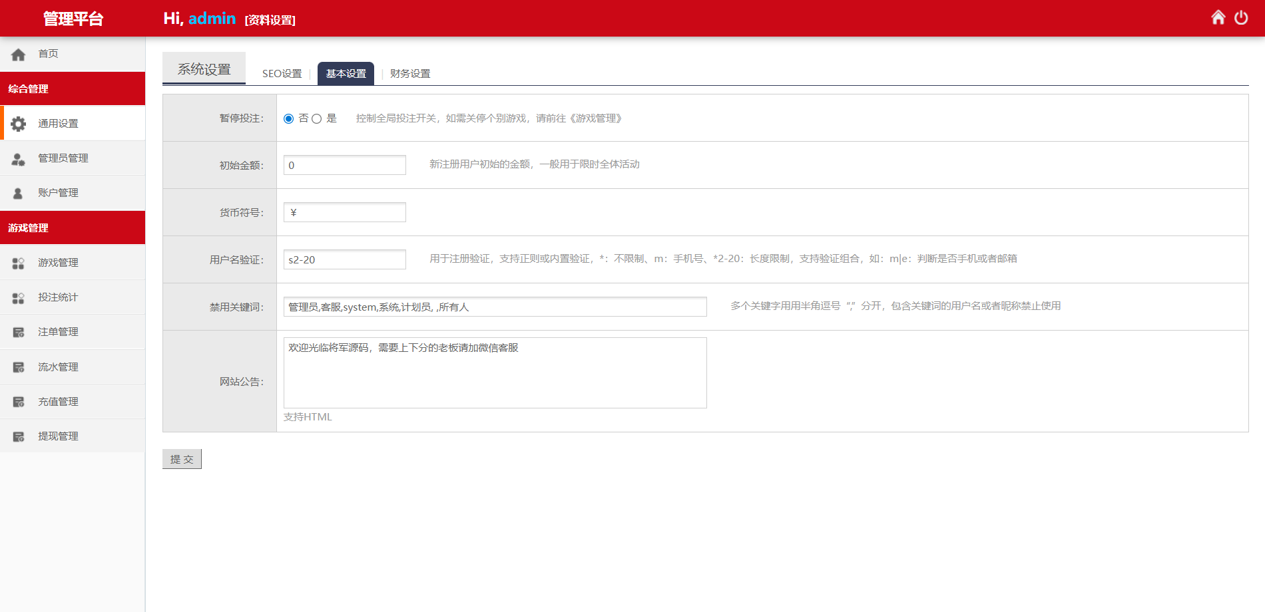The image size is (1265, 612).
Task: Click the icon next to 游戏管理 menu item
Action: (19, 263)
